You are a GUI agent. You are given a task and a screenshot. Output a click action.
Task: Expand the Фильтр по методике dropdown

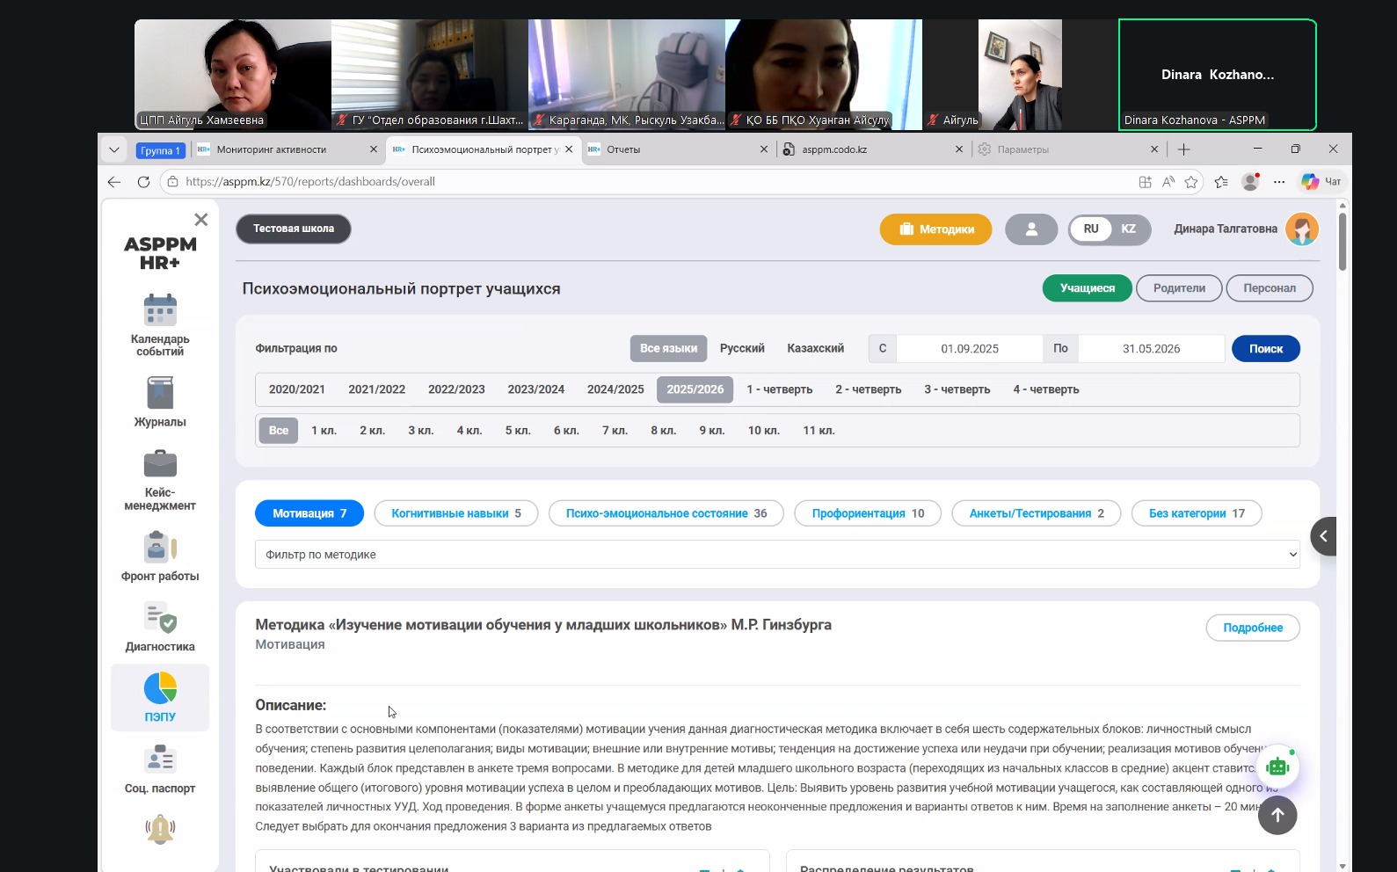click(777, 555)
